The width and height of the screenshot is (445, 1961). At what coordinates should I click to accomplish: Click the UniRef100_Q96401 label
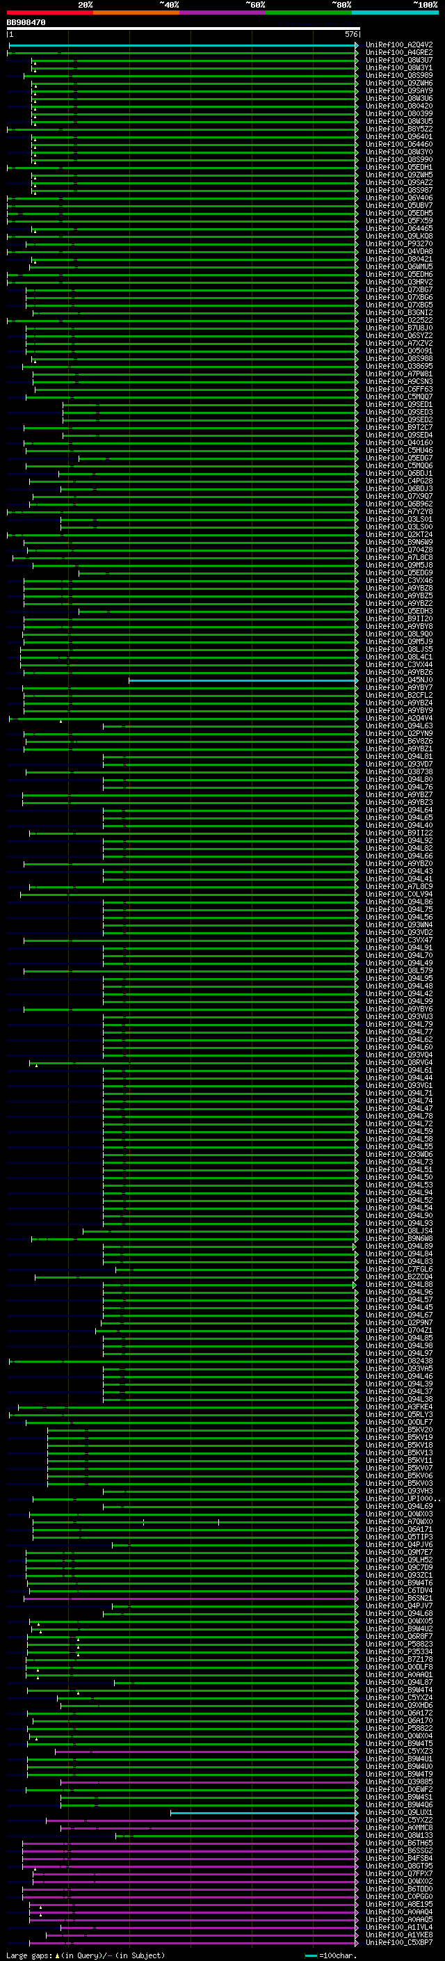tap(399, 137)
